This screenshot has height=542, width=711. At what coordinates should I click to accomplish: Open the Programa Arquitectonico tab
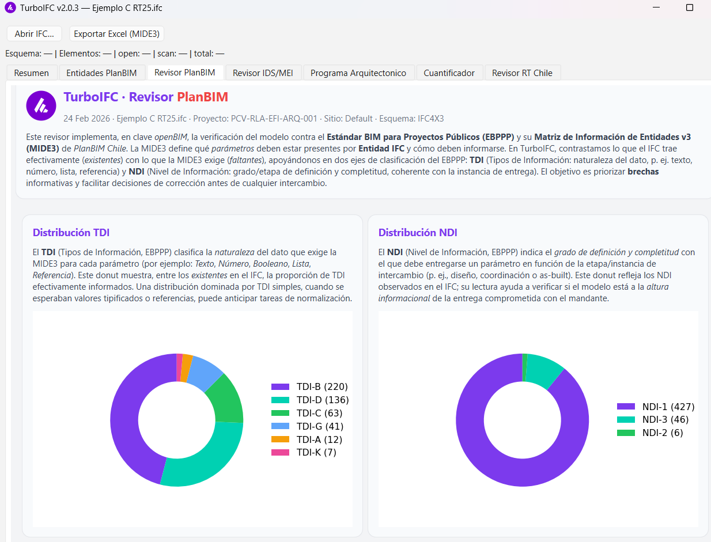pos(358,73)
